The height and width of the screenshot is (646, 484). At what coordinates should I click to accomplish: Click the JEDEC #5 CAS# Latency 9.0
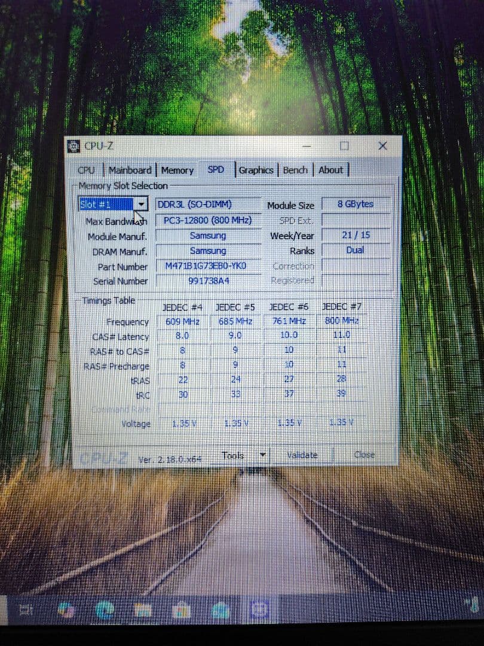pyautogui.click(x=235, y=336)
